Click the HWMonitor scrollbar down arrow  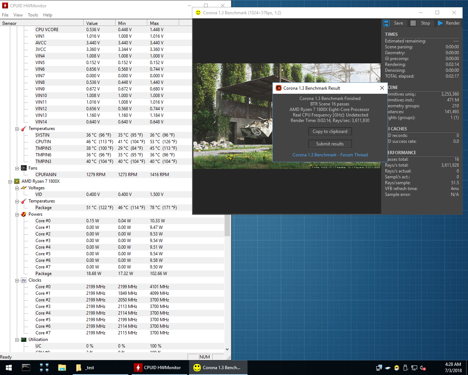click(227, 349)
